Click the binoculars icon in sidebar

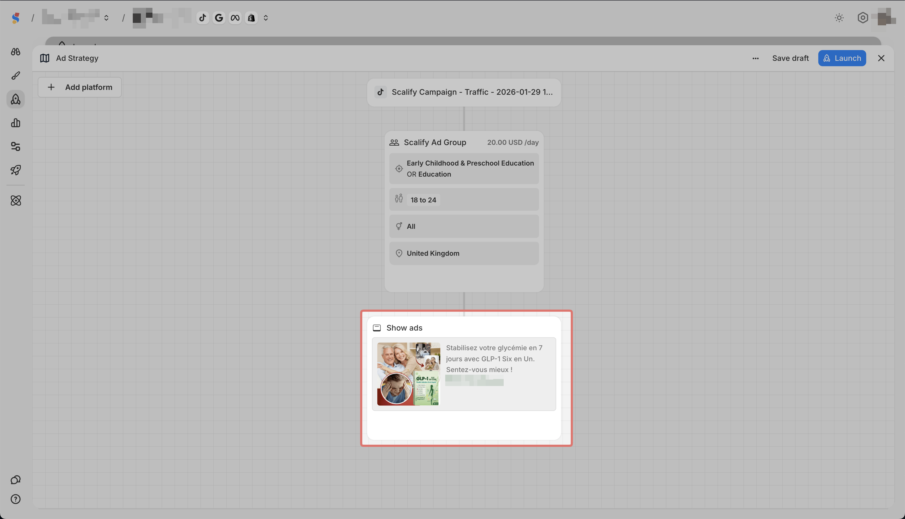(x=15, y=52)
